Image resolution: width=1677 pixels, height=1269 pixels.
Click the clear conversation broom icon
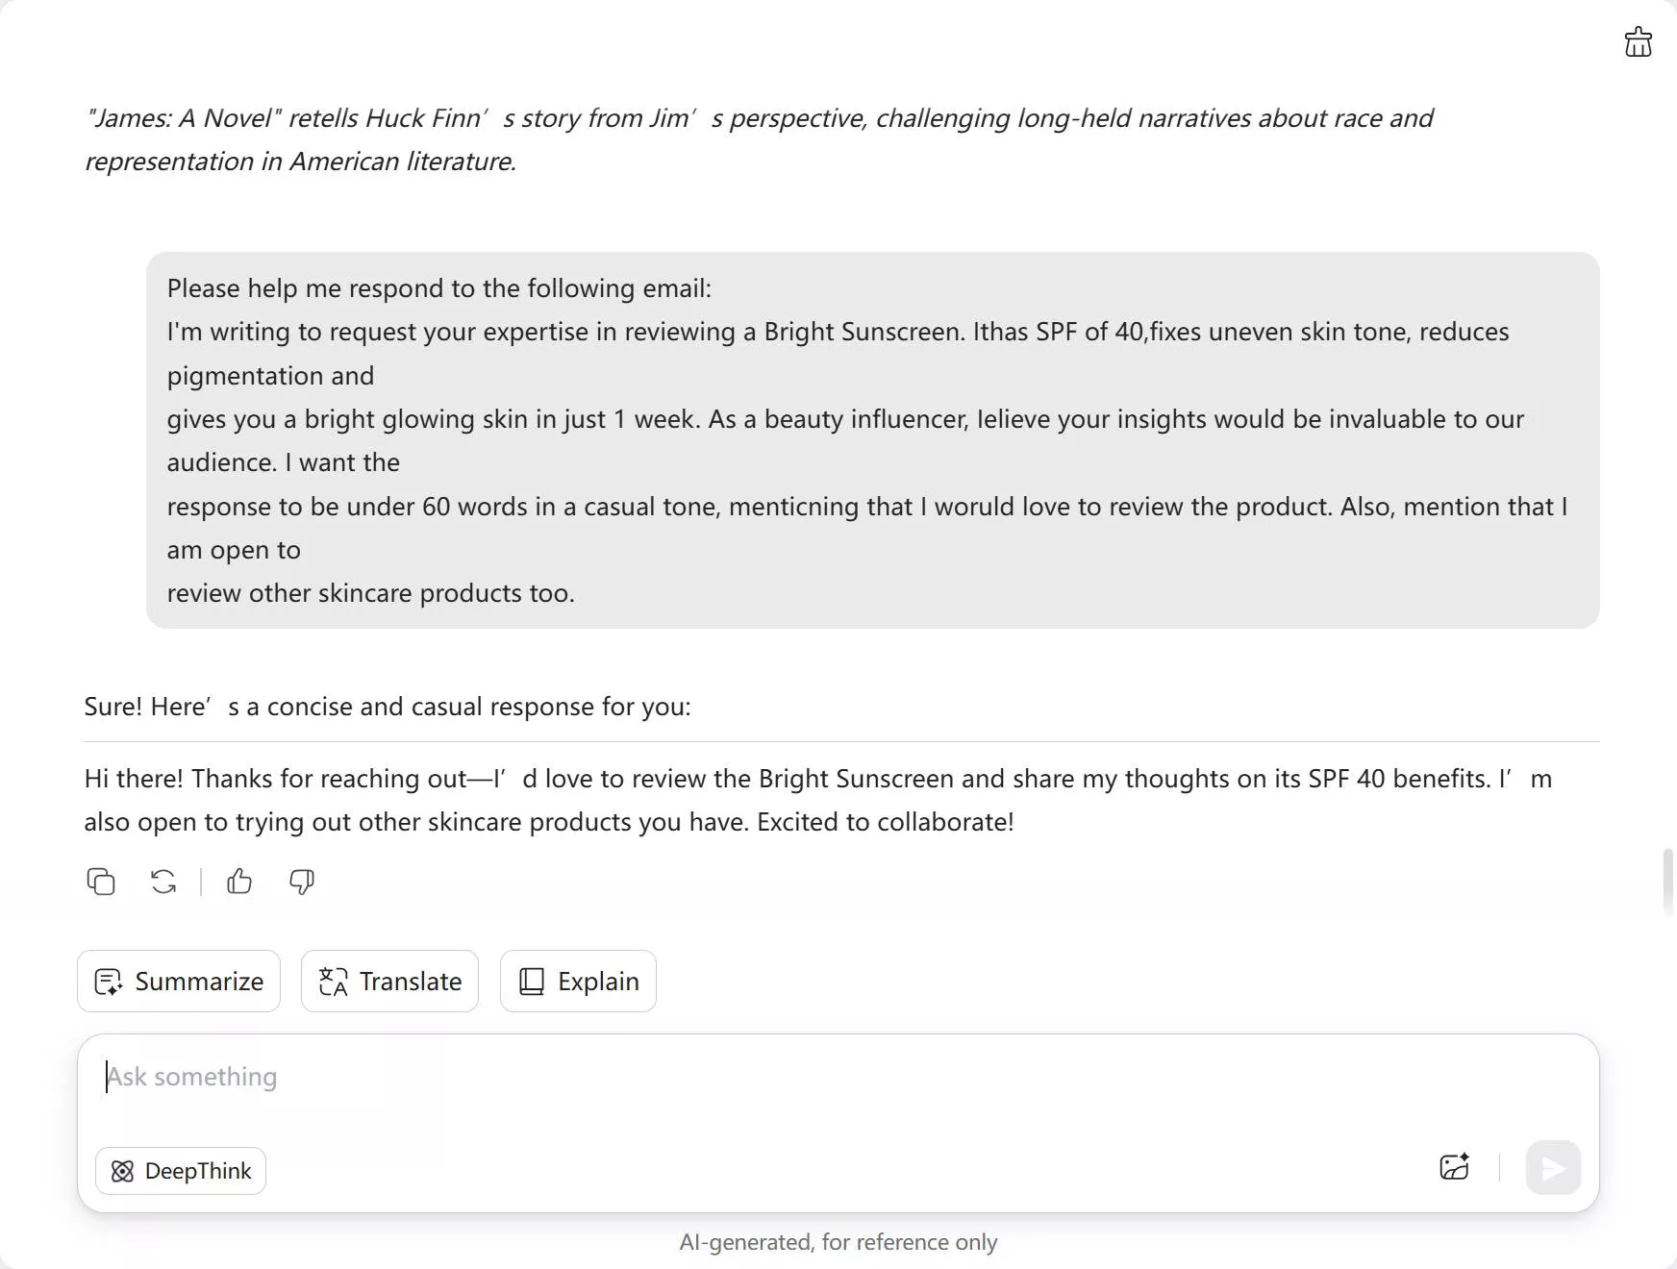pyautogui.click(x=1638, y=42)
